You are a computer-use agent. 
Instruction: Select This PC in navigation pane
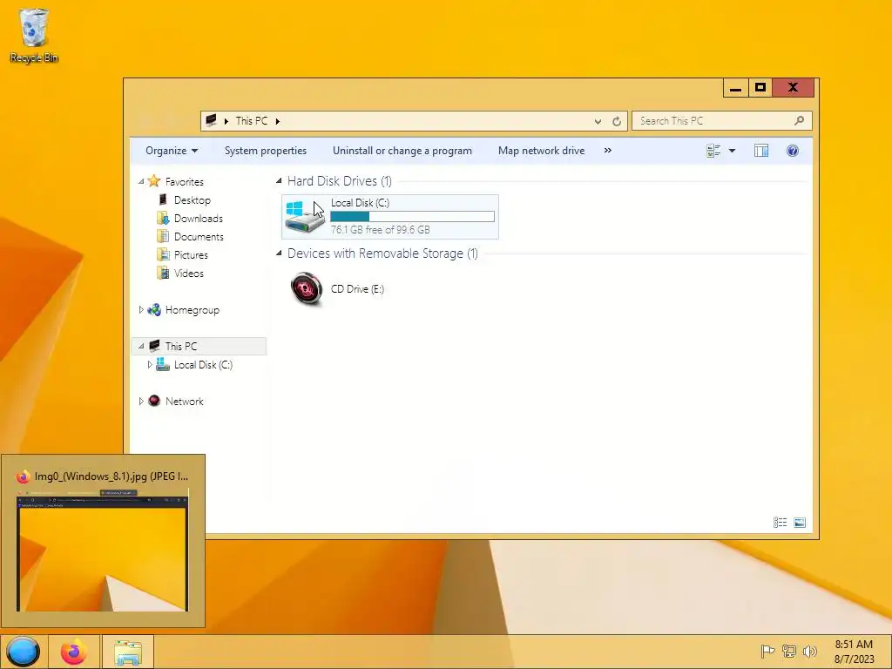pos(199,346)
